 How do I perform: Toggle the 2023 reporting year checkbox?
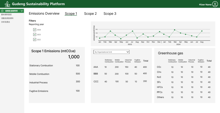tap(35, 35)
